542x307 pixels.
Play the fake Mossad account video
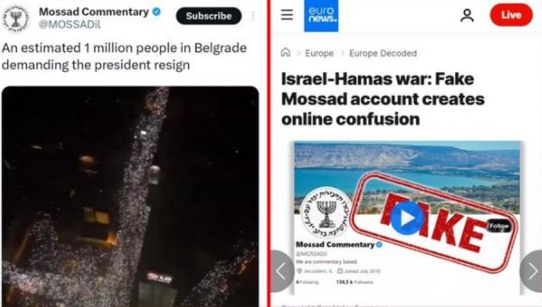[407, 218]
